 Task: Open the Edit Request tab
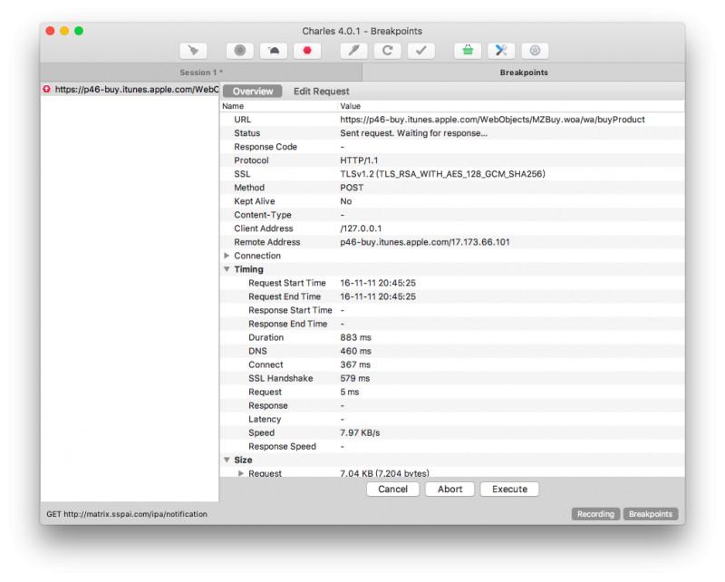pos(321,92)
